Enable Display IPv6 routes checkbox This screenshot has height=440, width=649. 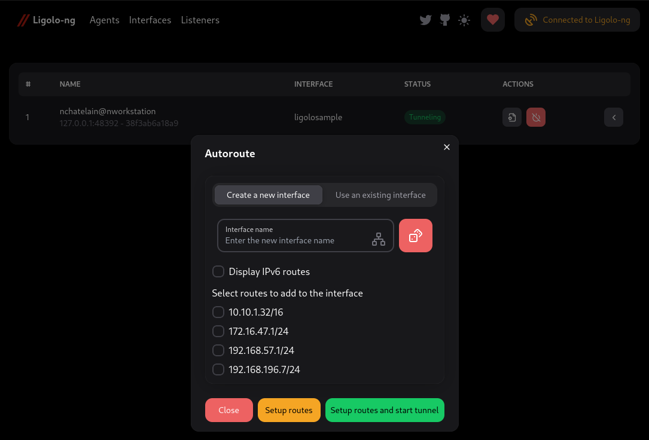point(218,271)
